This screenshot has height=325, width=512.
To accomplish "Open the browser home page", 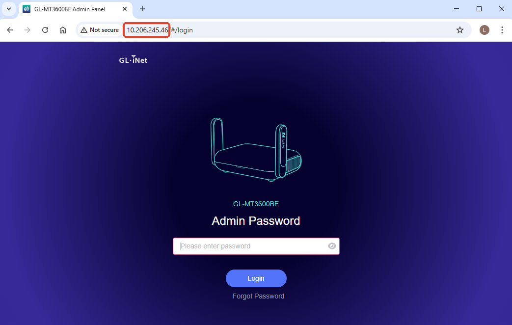I will [62, 30].
